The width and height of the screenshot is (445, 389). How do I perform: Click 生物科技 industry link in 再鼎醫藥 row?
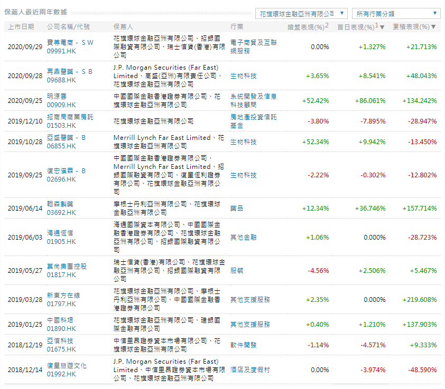coord(243,76)
